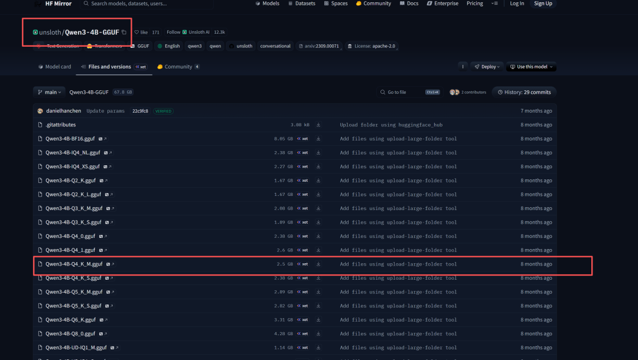Open the Update params commit message

click(105, 111)
